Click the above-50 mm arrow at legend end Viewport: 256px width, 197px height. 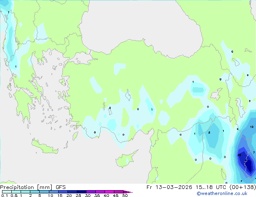128,192
